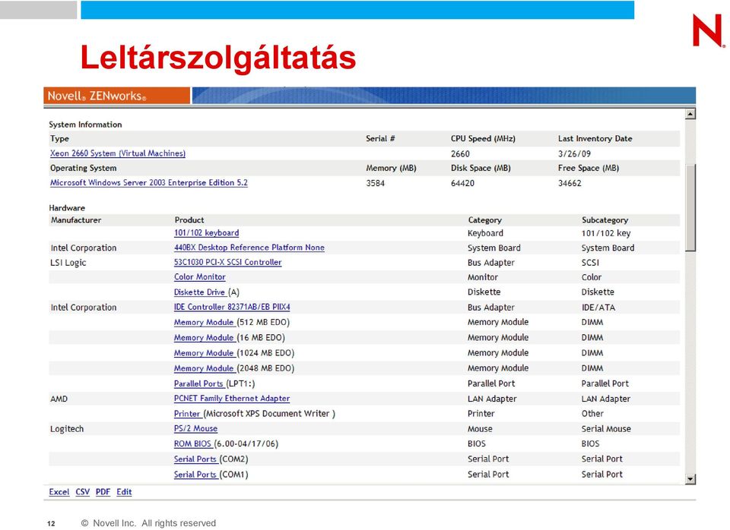Image resolution: width=730 pixels, height=530 pixels.
Task: Open IDE Controller 82371AB/EB PIIX4 link
Action: 232,307
